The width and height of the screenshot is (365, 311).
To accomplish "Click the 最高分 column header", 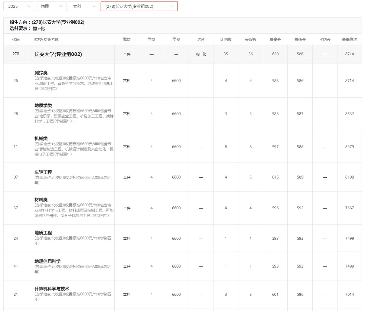I will point(276,40).
